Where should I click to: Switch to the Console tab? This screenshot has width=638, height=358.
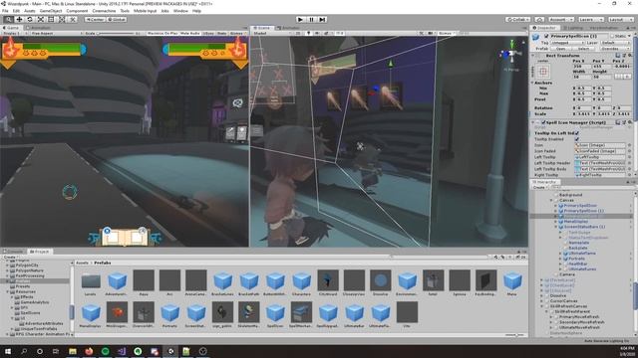coord(13,252)
